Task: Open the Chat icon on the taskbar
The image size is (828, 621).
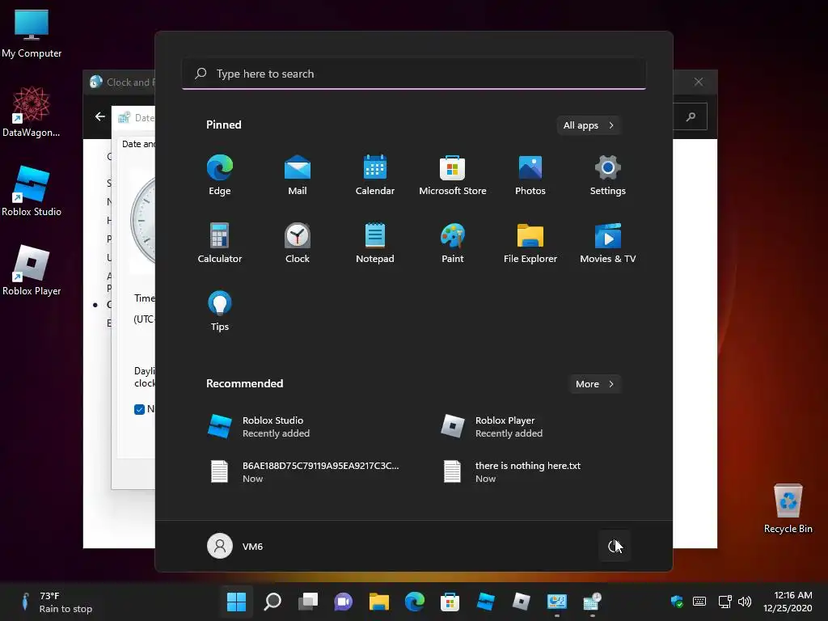Action: point(343,601)
